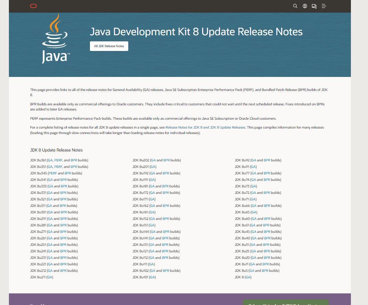Open BPR link for JDK 8u261
368x305 pixels.
click(x=63, y=238)
